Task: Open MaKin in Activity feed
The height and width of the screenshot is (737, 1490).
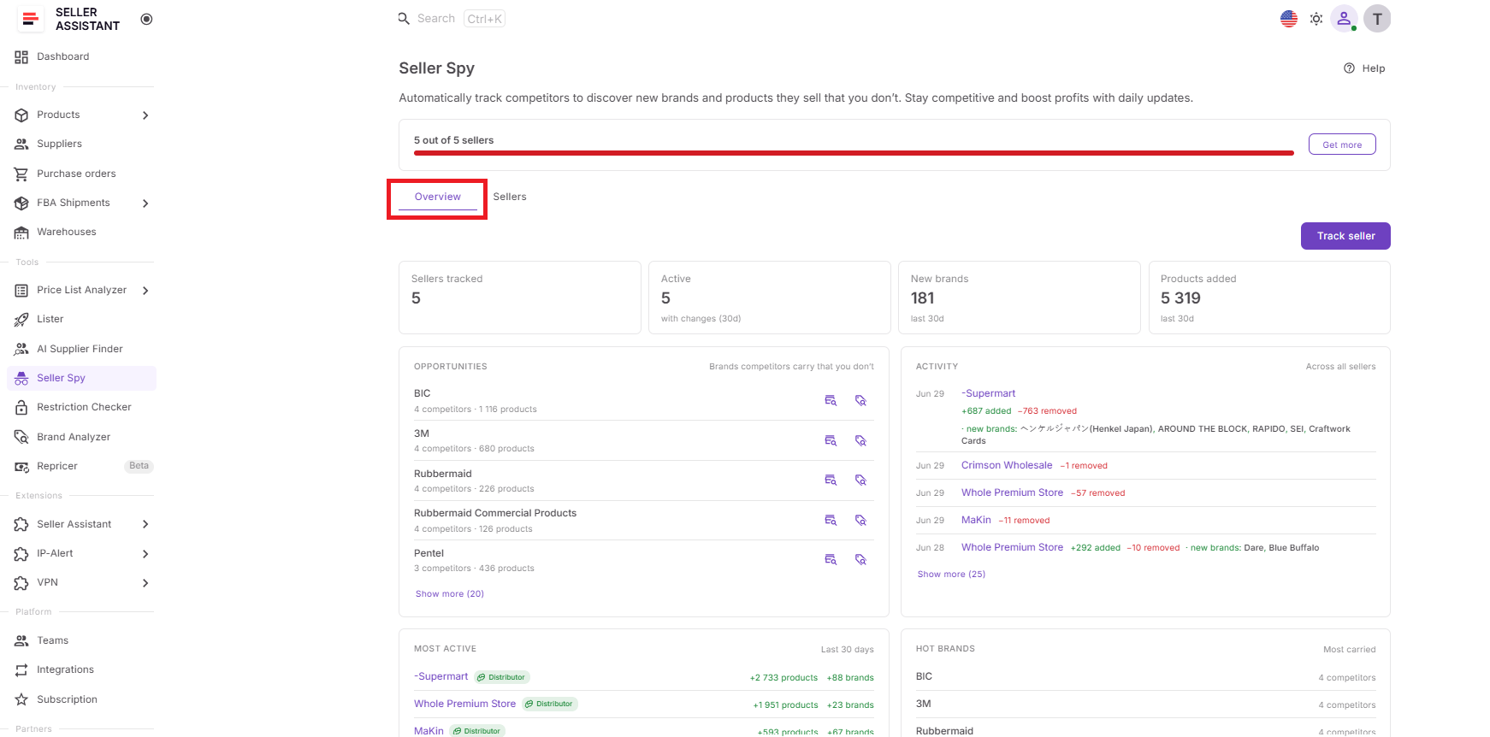Action: pos(976,520)
